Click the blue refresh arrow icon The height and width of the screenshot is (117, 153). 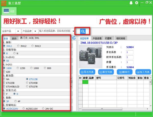74,38
